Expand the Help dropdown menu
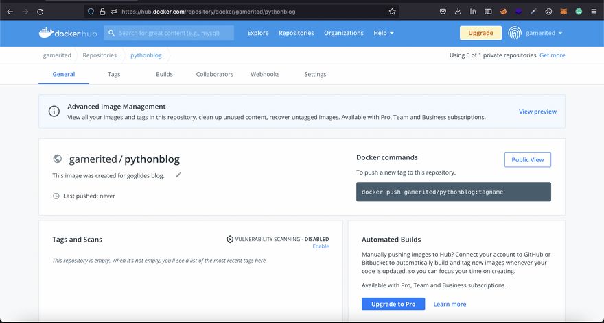604x323 pixels. 384,33
